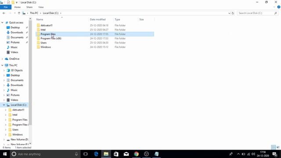Sort by Size column header
Image resolution: width=281 pixels, height=158 pixels.
tap(141, 19)
